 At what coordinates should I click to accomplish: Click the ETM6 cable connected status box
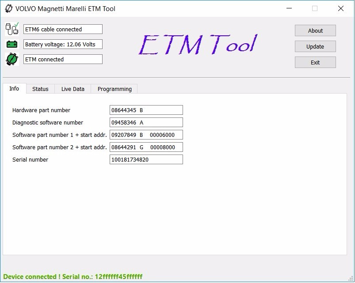[63, 29]
